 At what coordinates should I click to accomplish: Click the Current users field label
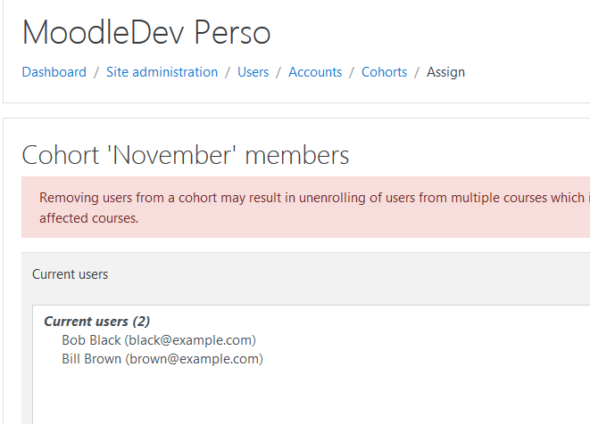point(70,274)
